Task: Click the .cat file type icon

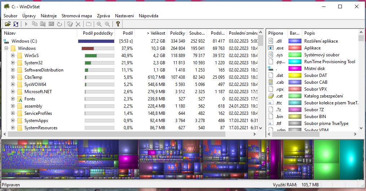Action: pos(271,96)
